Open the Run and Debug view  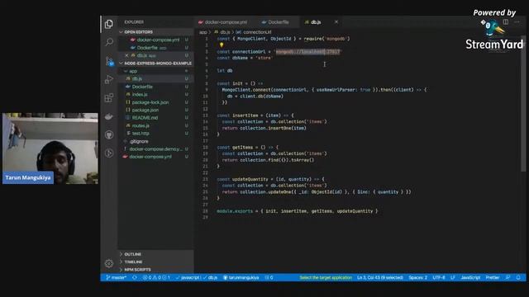pyautogui.click(x=108, y=79)
